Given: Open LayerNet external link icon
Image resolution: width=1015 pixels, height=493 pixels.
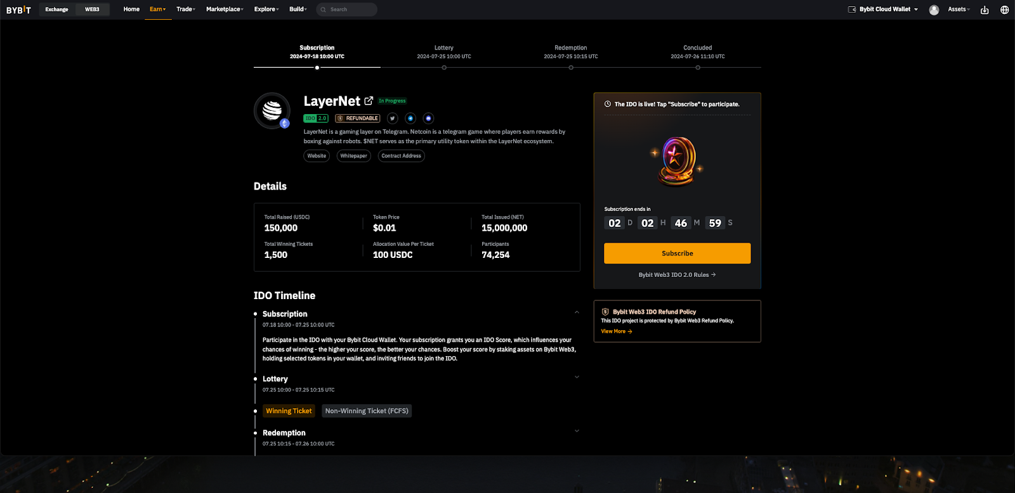Looking at the screenshot, I should pyautogui.click(x=369, y=101).
